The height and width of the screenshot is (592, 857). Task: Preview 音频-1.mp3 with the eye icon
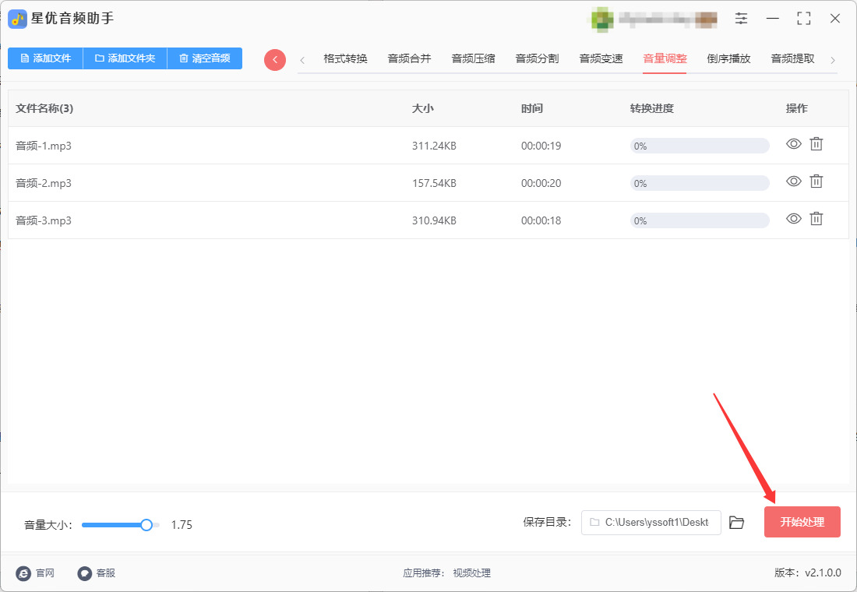[x=794, y=144]
